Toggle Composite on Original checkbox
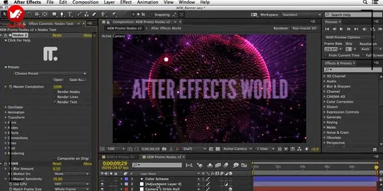 (55, 159)
